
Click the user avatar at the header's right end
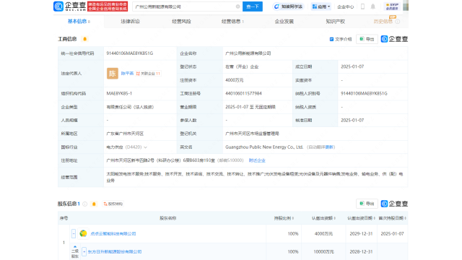pyautogui.click(x=406, y=6)
